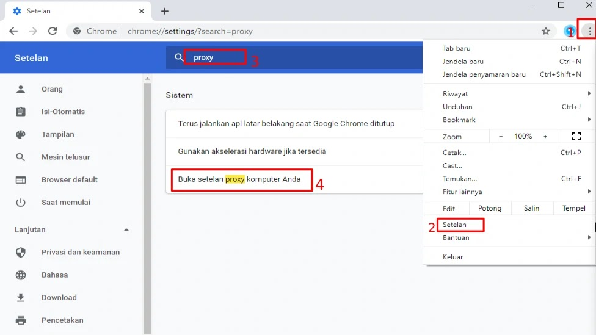This screenshot has height=335, width=596.
Task: Select Tab baru from menu
Action: pos(509,48)
